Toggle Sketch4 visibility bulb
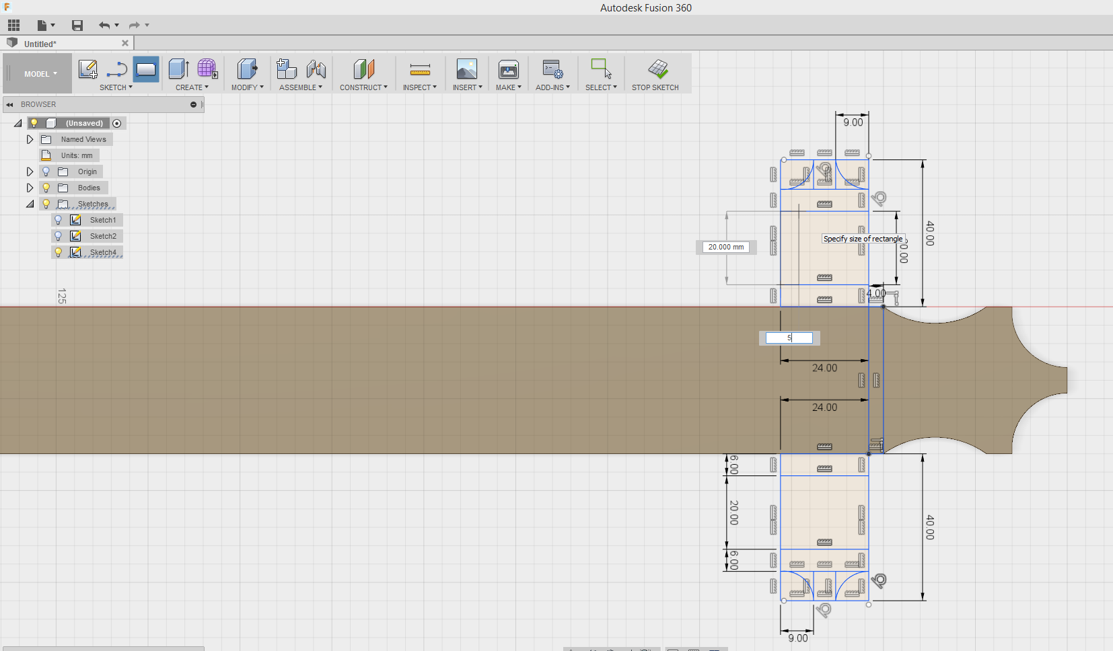Image resolution: width=1113 pixels, height=651 pixels. click(x=58, y=252)
